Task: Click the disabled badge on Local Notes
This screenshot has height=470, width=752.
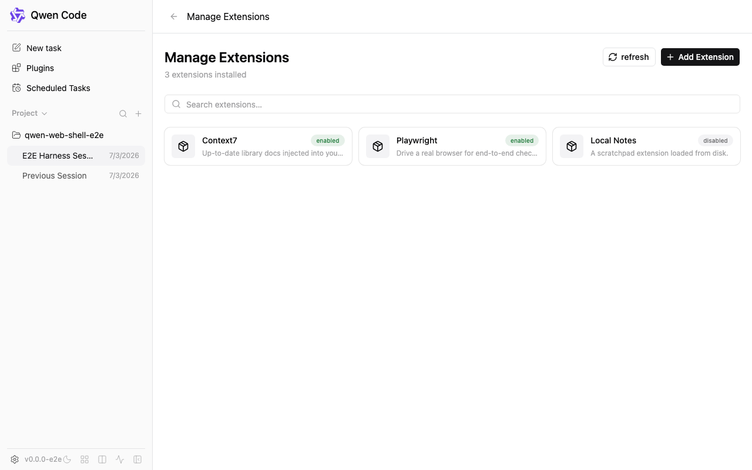Action: tap(716, 140)
